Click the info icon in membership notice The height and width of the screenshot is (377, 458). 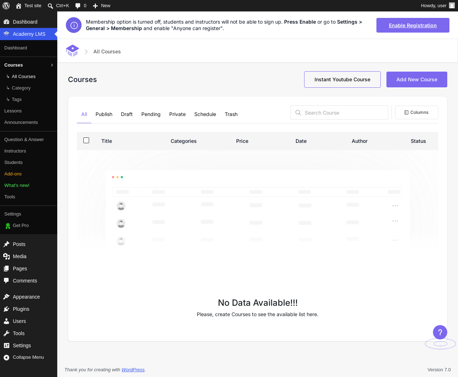click(x=74, y=25)
